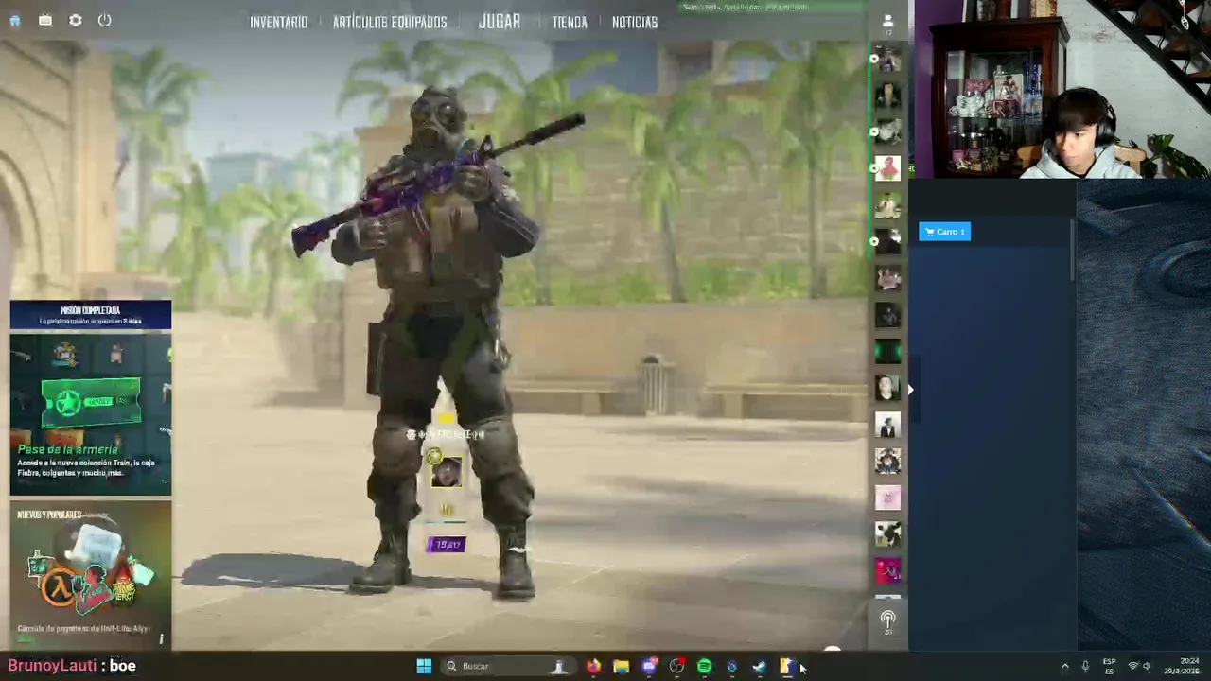Image resolution: width=1211 pixels, height=681 pixels.
Task: Open Steam from the taskbar
Action: click(x=759, y=667)
